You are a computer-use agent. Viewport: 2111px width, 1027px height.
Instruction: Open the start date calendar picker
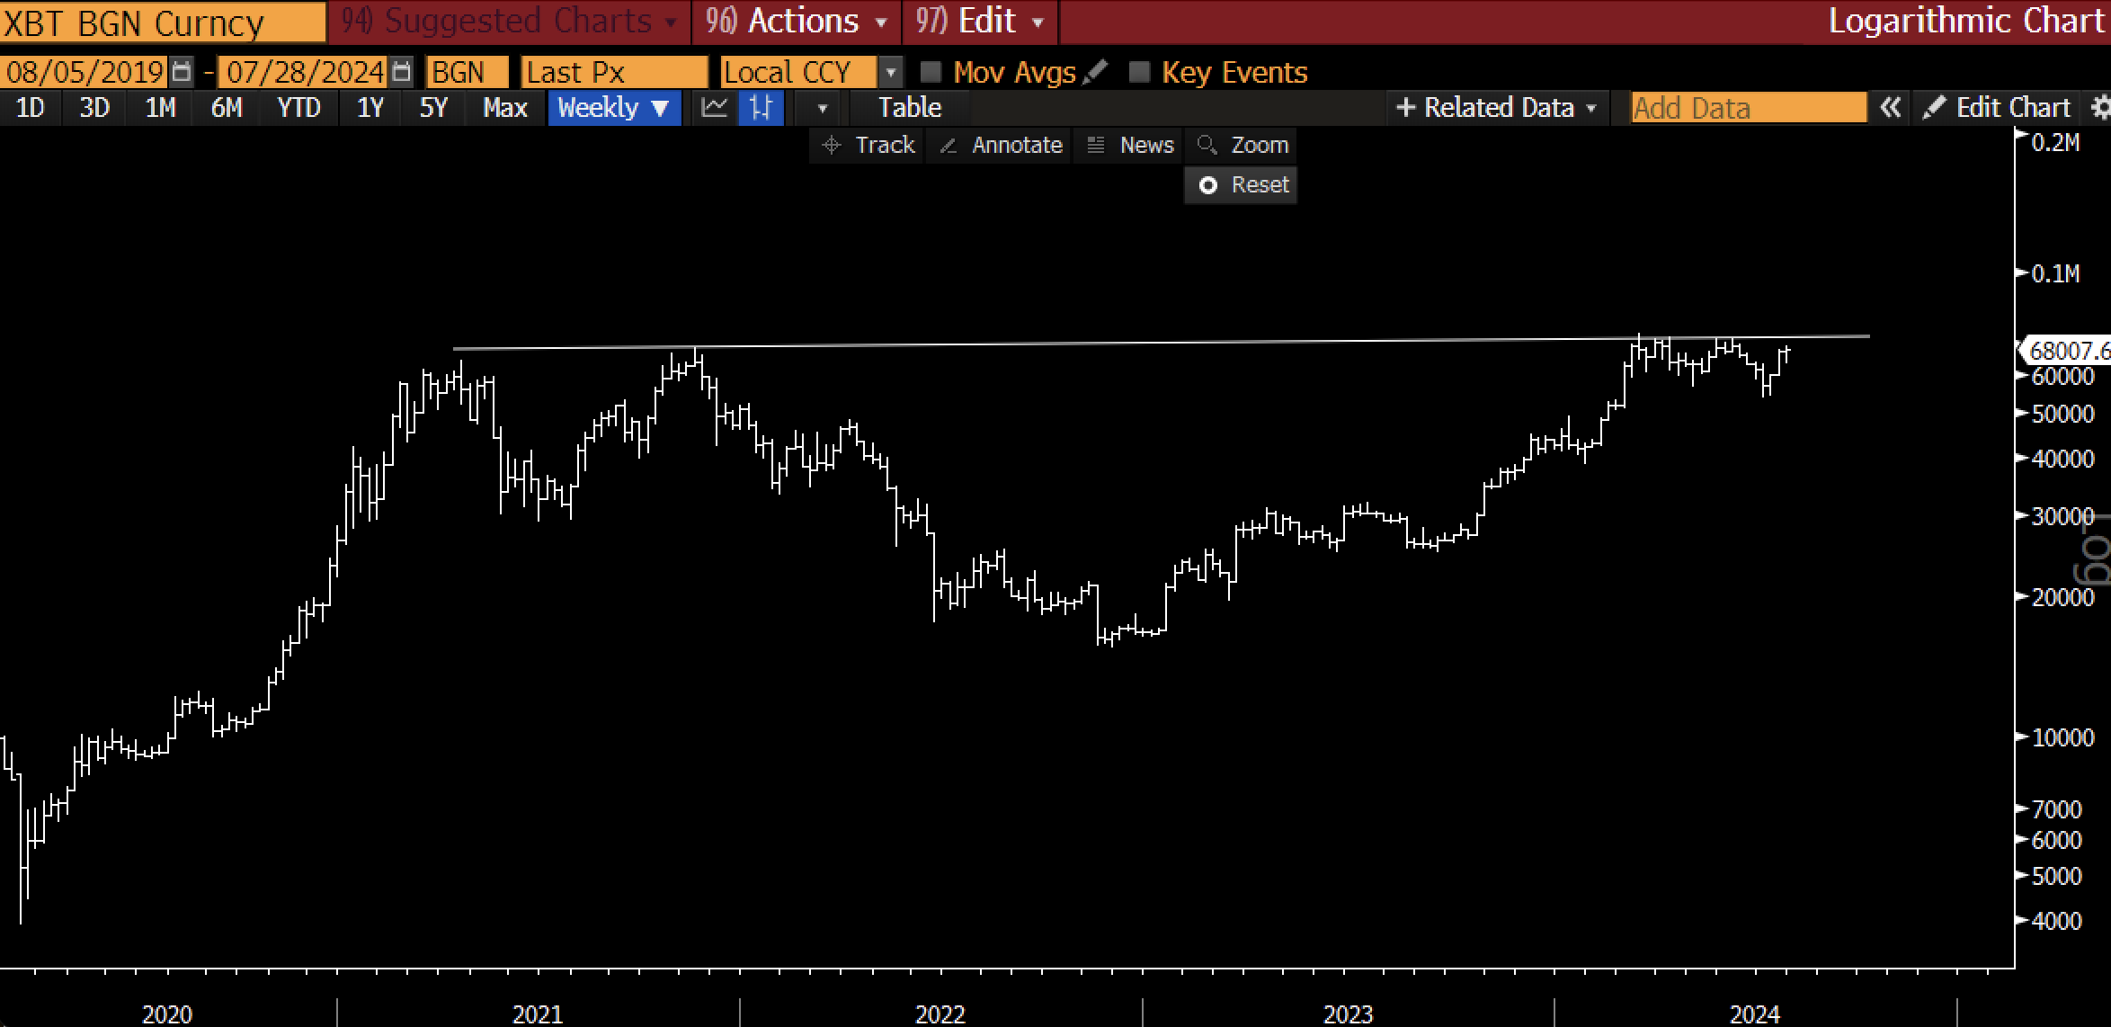pos(182,72)
